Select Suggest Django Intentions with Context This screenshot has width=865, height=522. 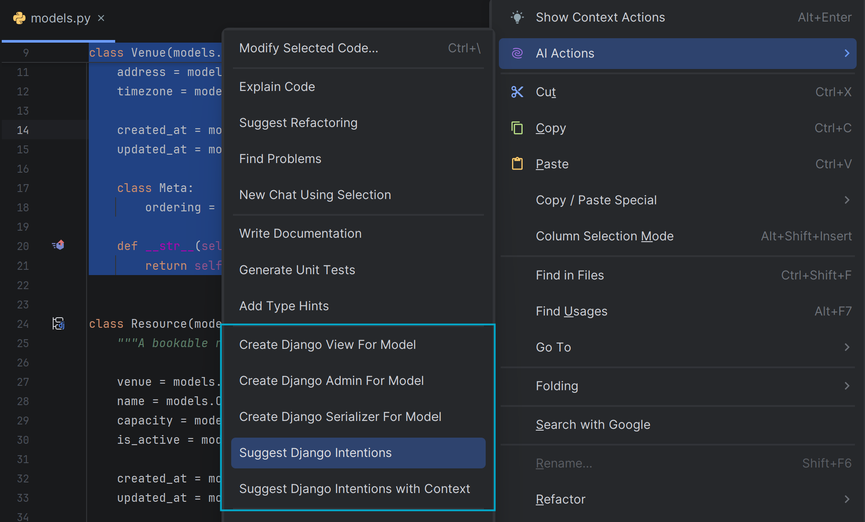358,489
